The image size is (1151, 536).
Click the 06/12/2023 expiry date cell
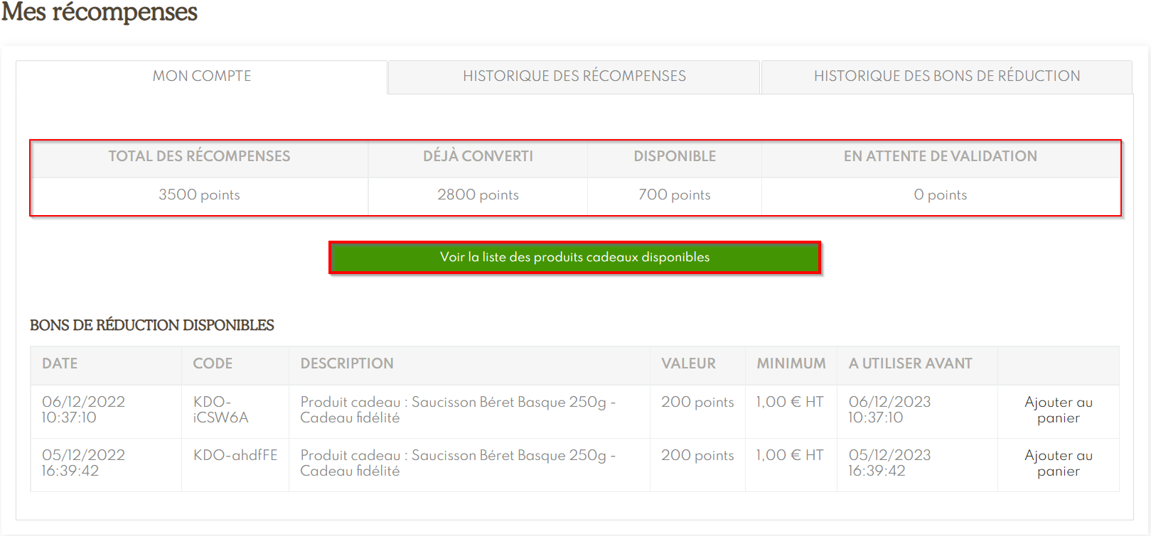pos(889,410)
